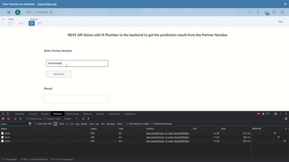The height and width of the screenshot is (162, 289).
Task: Mark the story as favorite with star
Action: (x=51, y=12)
